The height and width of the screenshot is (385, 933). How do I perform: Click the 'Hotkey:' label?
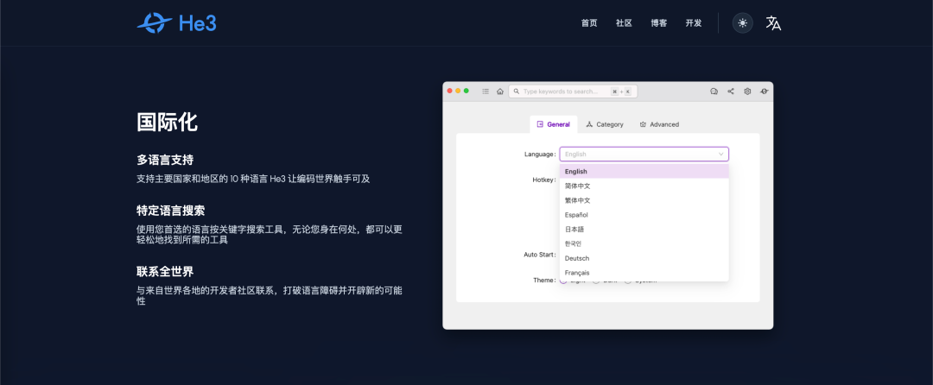(544, 180)
